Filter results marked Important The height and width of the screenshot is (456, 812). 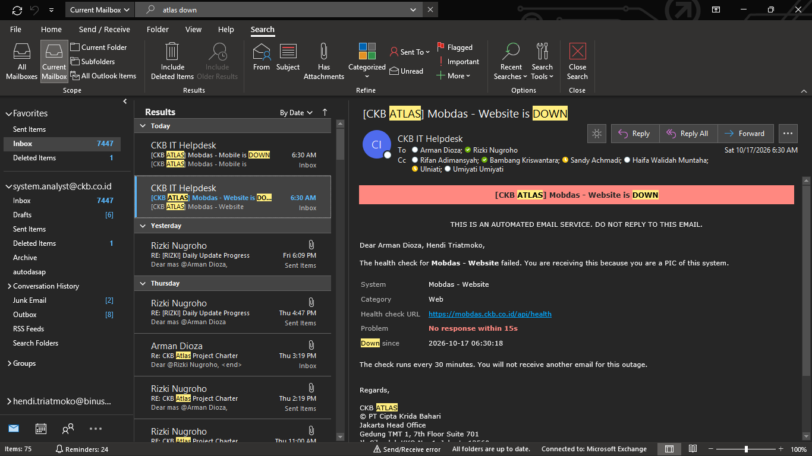pyautogui.click(x=458, y=62)
